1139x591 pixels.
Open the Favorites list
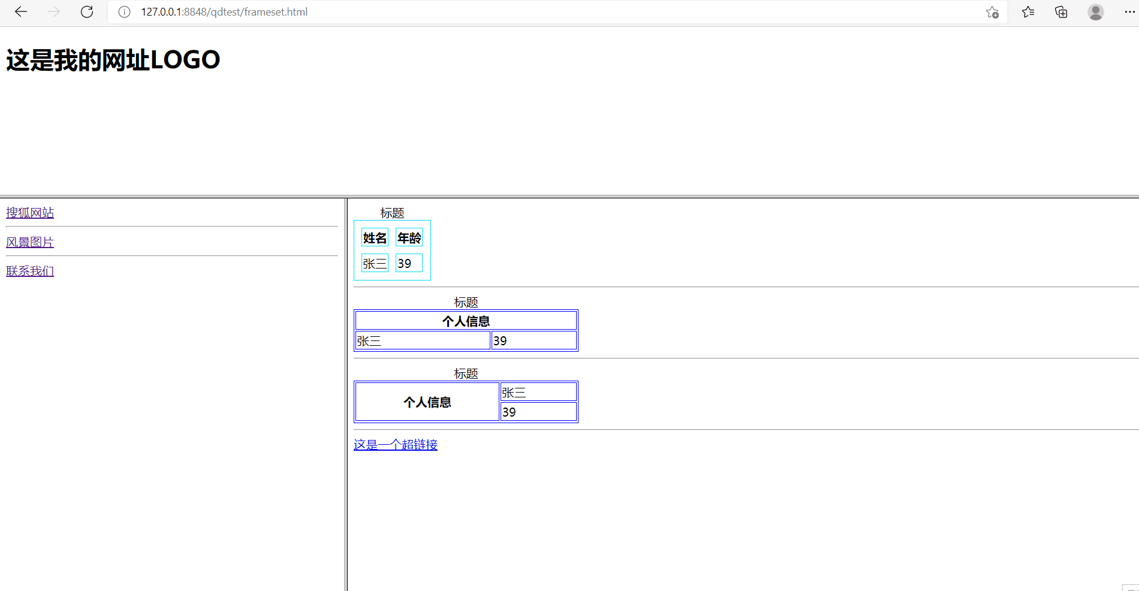[x=1028, y=12]
